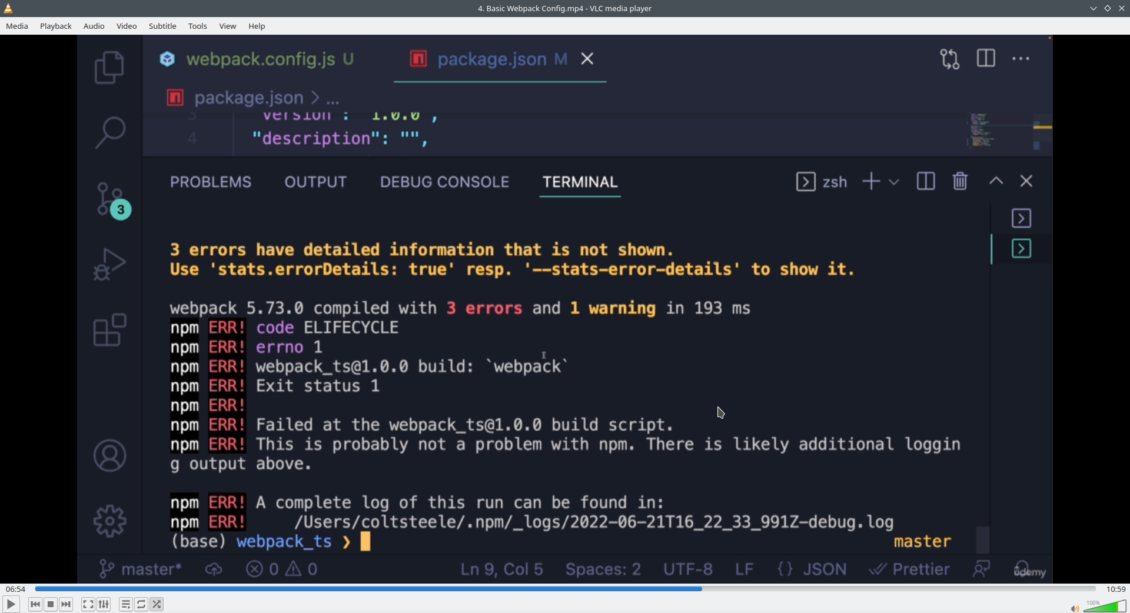Open the UTF-8 encoding picker

[x=688, y=569]
